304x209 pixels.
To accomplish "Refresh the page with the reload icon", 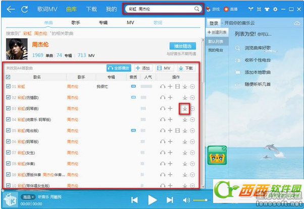I will pyautogui.click(x=25, y=9).
